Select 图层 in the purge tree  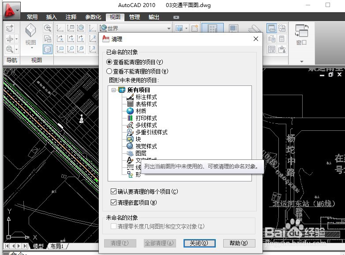pyautogui.click(x=141, y=153)
